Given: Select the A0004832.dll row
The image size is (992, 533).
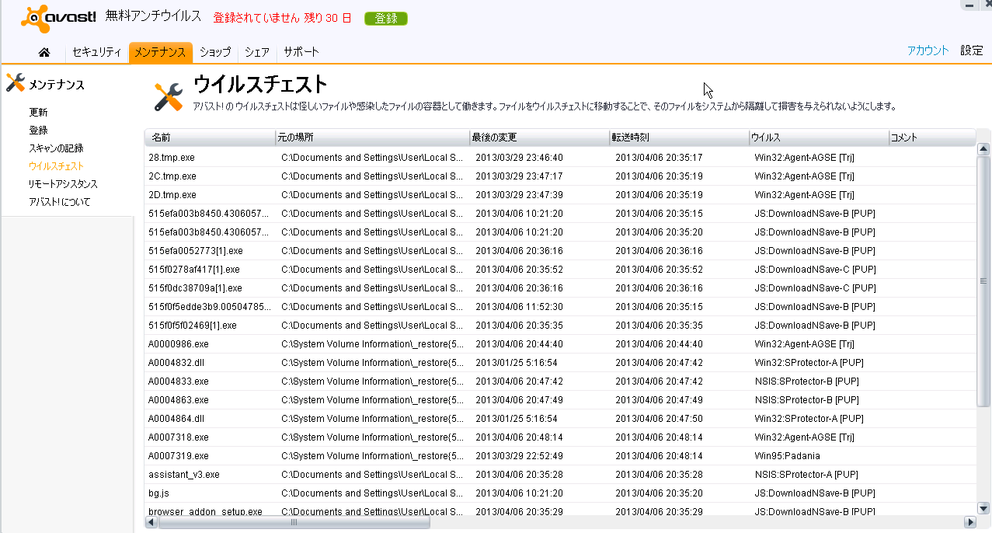Looking at the screenshot, I should coord(559,363).
